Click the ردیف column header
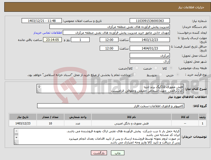Screen dimensions: 211x160 [x=202, y=117]
